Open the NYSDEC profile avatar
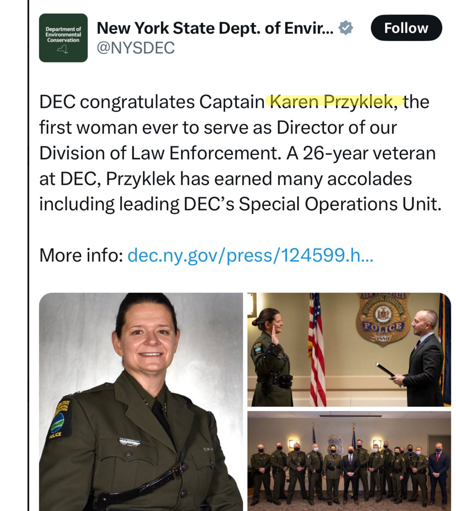Screen dimensions: 456x511 pos(63,38)
